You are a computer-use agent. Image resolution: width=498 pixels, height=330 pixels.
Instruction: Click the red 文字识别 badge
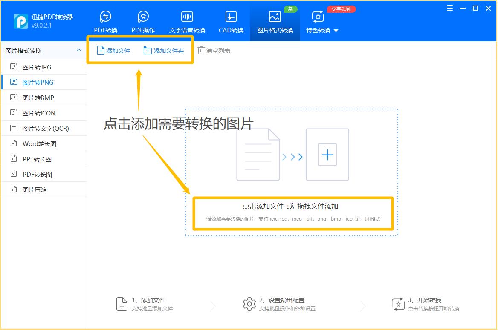click(x=341, y=9)
